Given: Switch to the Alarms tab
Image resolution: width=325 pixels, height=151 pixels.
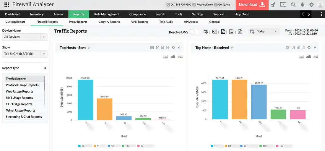Looking at the screenshot, I should coord(58,14).
